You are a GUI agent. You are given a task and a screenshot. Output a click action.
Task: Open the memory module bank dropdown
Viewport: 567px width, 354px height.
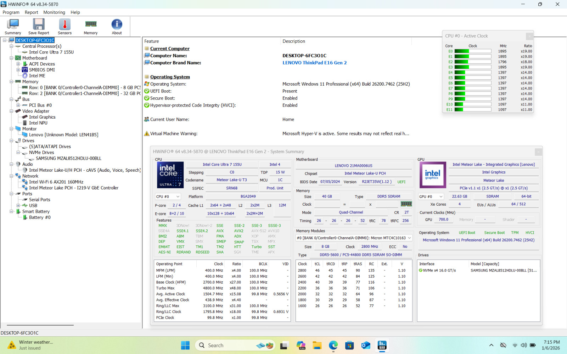(354, 238)
